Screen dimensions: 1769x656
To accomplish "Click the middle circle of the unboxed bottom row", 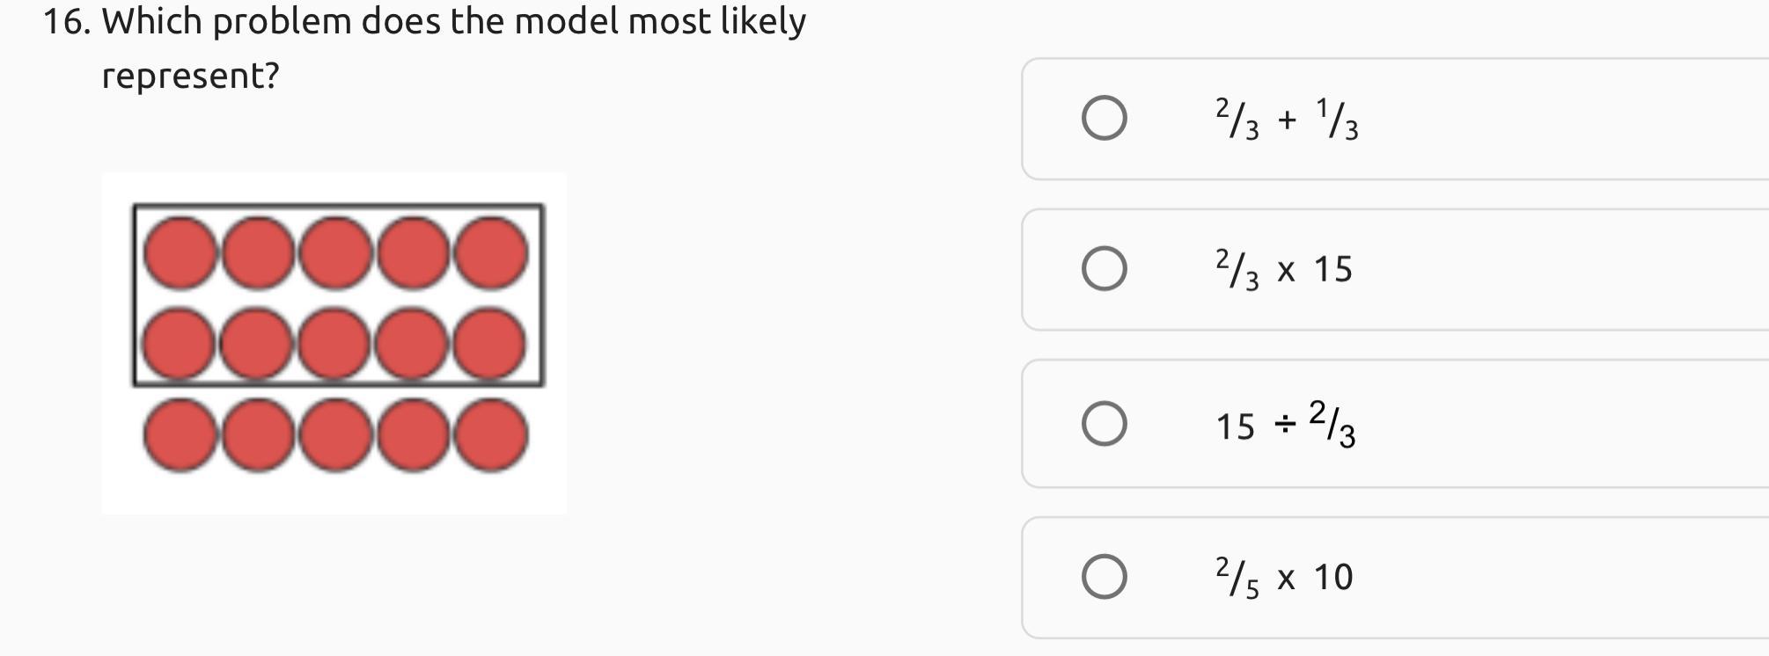I will (335, 434).
